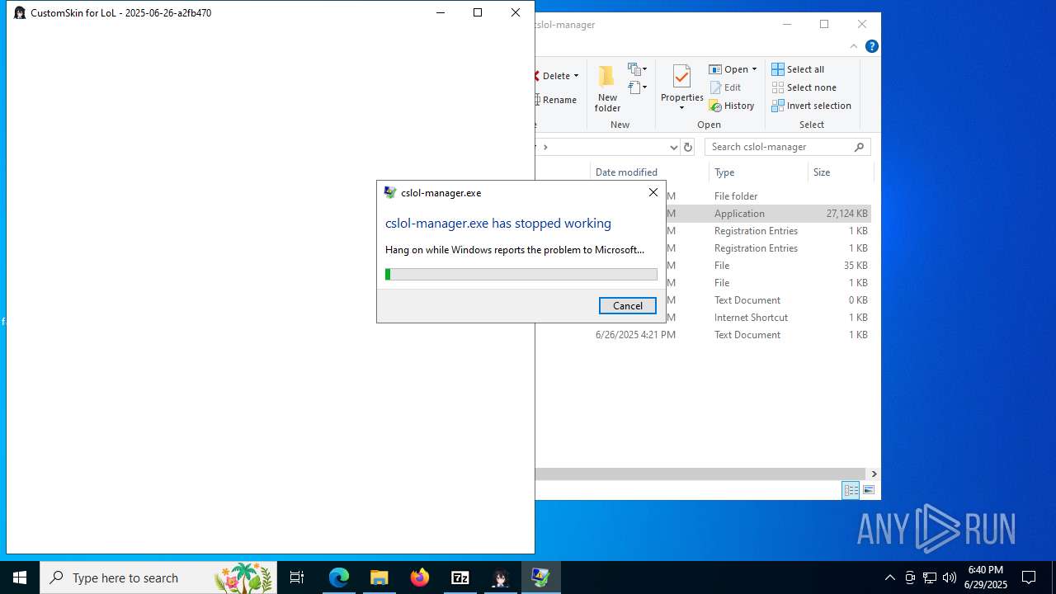Click the cslol-manager.exe dialog title icon
Image resolution: width=1056 pixels, height=594 pixels.
click(x=390, y=192)
